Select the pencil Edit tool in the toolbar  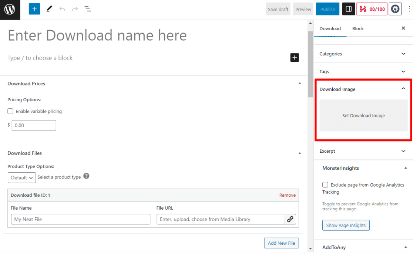tap(49, 9)
